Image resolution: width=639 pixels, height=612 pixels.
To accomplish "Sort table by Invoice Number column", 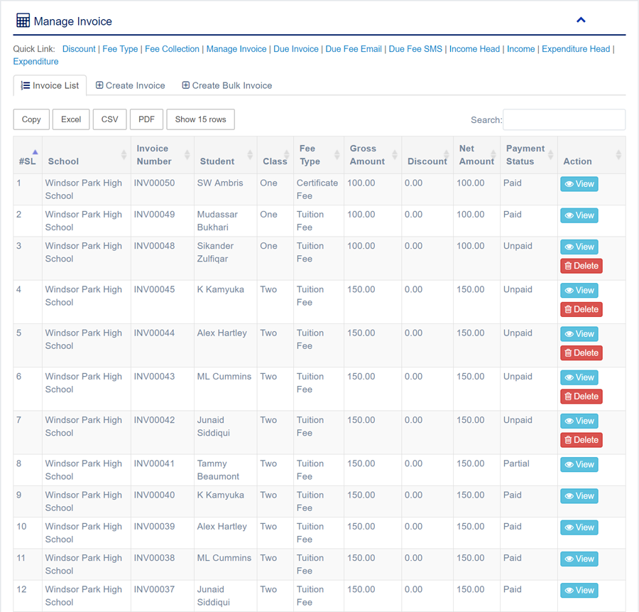I will [x=163, y=155].
